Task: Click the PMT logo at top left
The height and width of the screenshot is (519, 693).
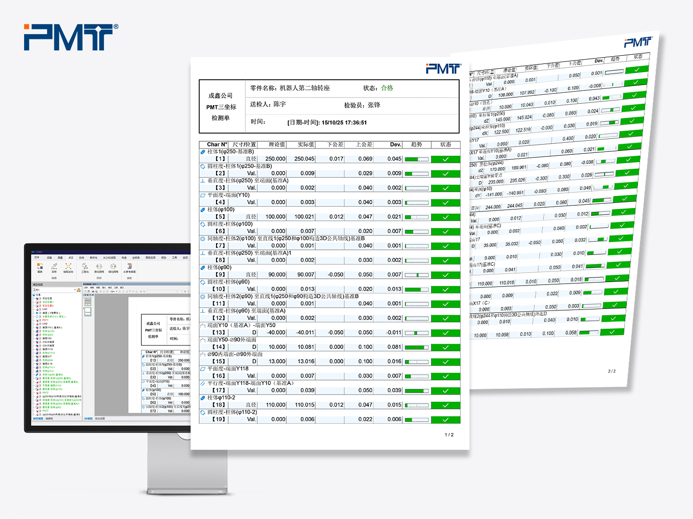Action: (x=70, y=37)
